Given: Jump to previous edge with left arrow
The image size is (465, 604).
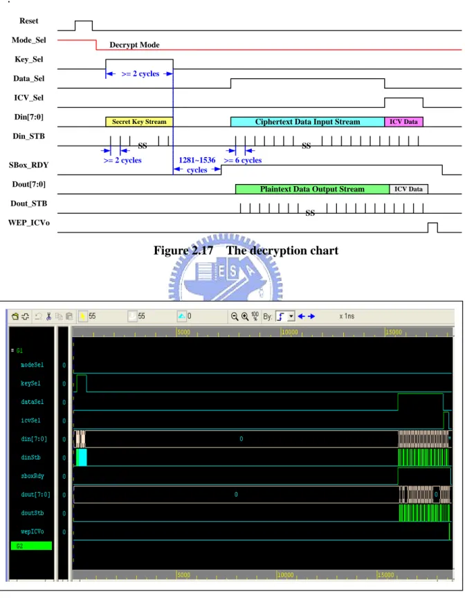Looking at the screenshot, I should point(301,316).
